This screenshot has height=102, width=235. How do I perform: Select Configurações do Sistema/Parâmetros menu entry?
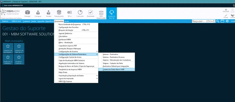pos(76,54)
